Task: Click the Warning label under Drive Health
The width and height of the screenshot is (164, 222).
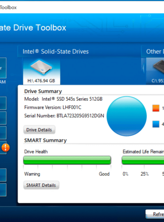Action: click(x=32, y=174)
